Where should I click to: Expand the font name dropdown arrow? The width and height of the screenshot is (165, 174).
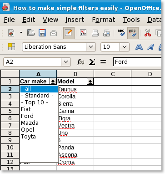pyautogui.click(x=91, y=47)
